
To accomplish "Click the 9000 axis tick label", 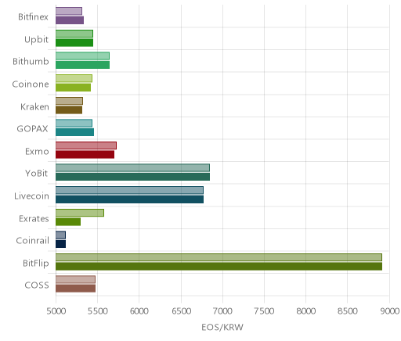I will (x=390, y=311).
